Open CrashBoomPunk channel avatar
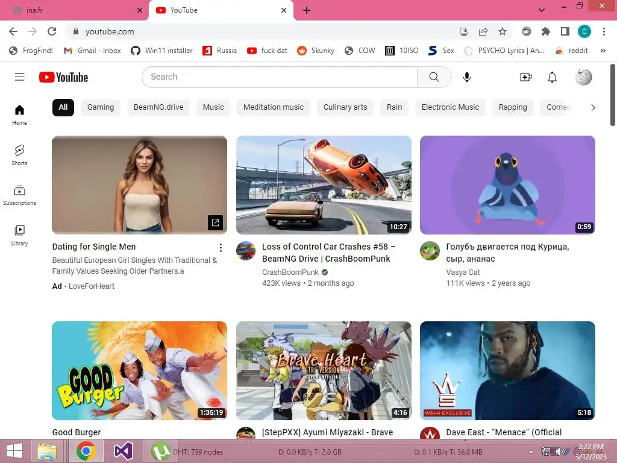 click(246, 251)
